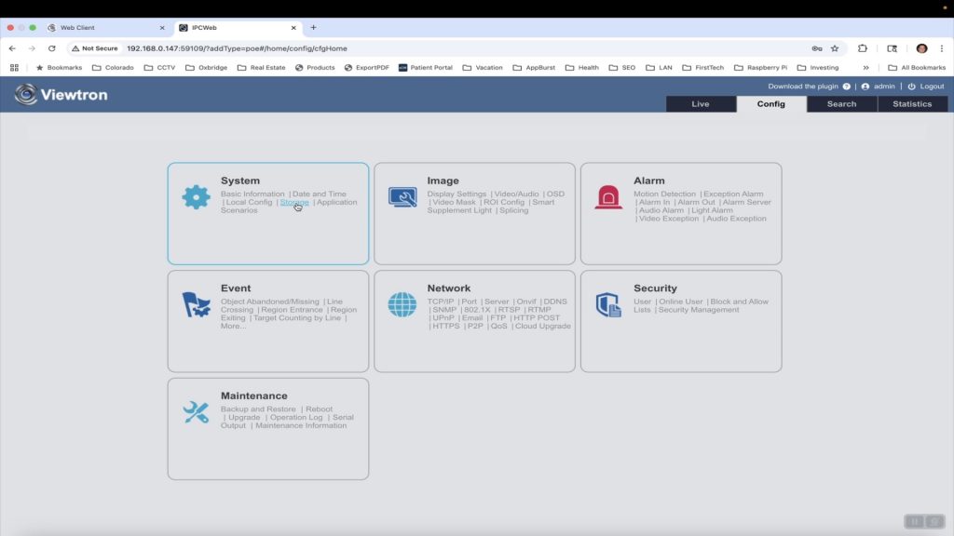
Task: Click the Maintenance tools icon
Action: (196, 412)
